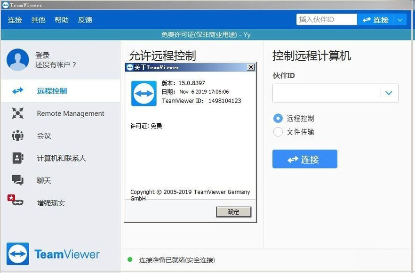Expand the header connect dropdown arrow

point(400,20)
